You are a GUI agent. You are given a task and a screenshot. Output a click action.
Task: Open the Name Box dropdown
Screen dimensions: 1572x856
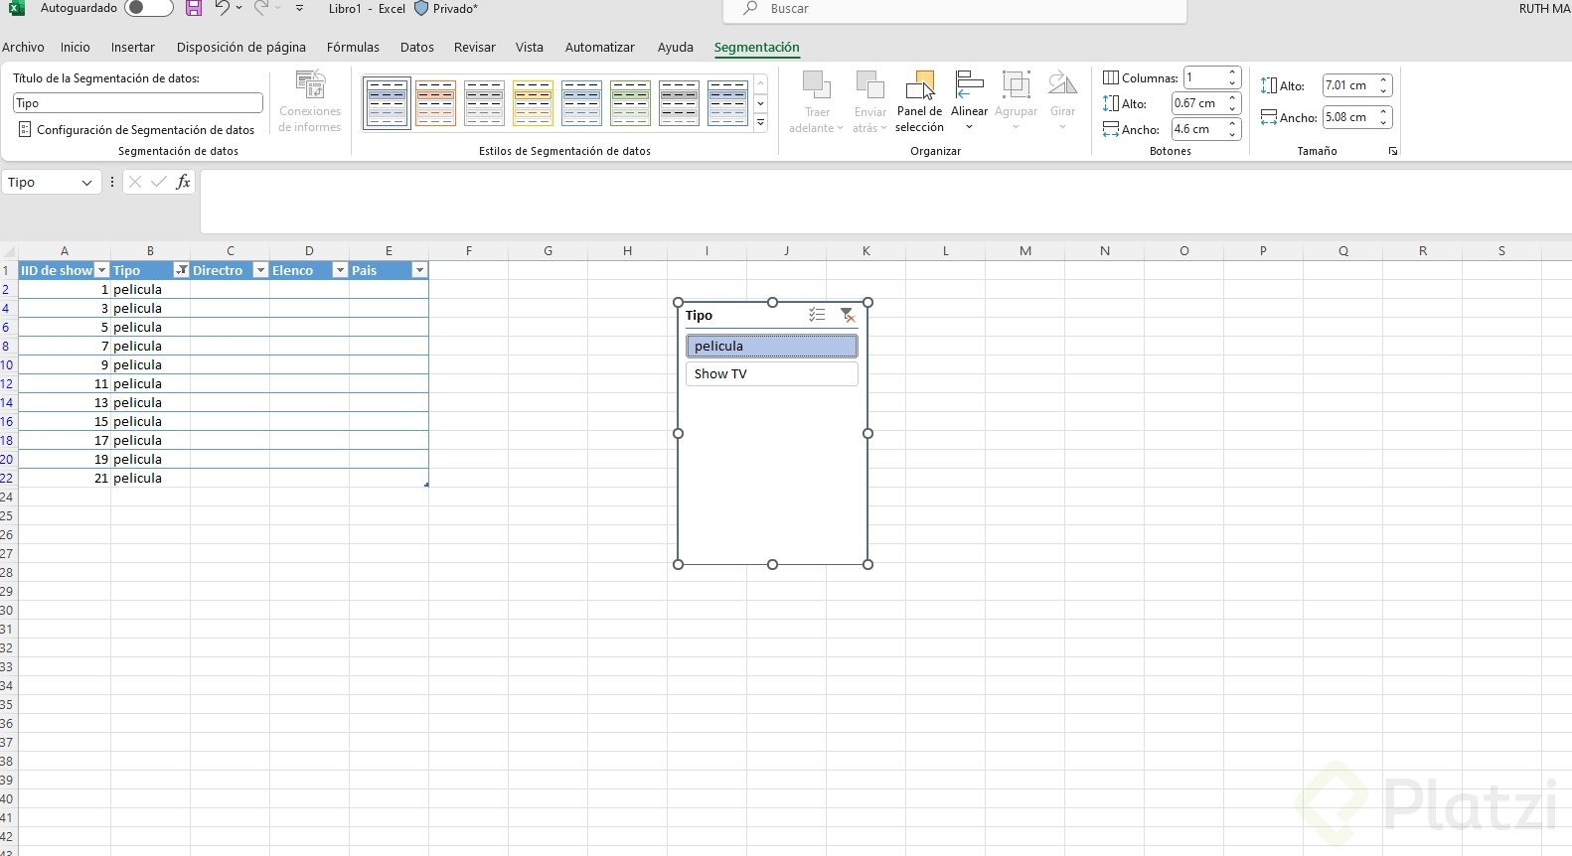(x=86, y=183)
